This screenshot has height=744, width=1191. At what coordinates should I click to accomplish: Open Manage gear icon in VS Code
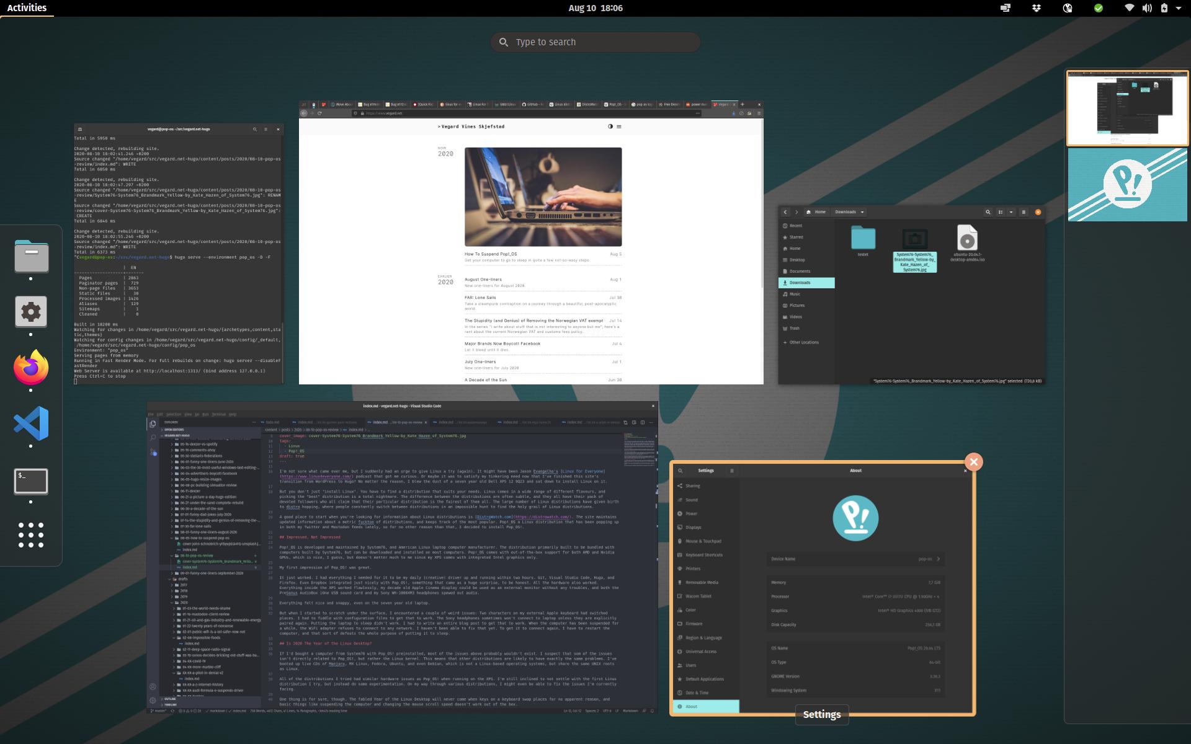(153, 700)
